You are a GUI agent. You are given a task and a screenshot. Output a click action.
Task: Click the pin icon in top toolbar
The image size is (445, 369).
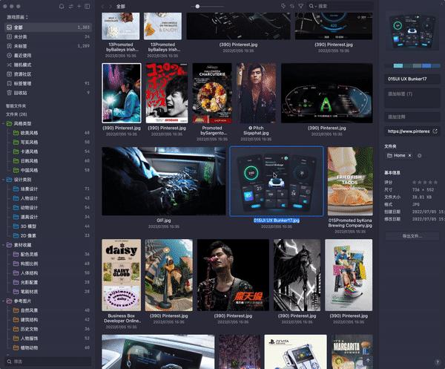point(283,6)
